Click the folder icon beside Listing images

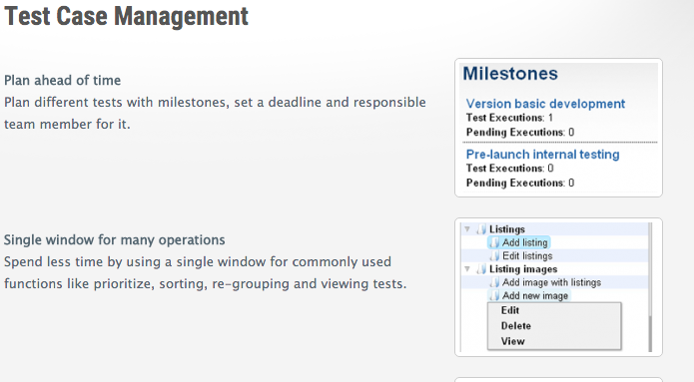click(x=481, y=269)
